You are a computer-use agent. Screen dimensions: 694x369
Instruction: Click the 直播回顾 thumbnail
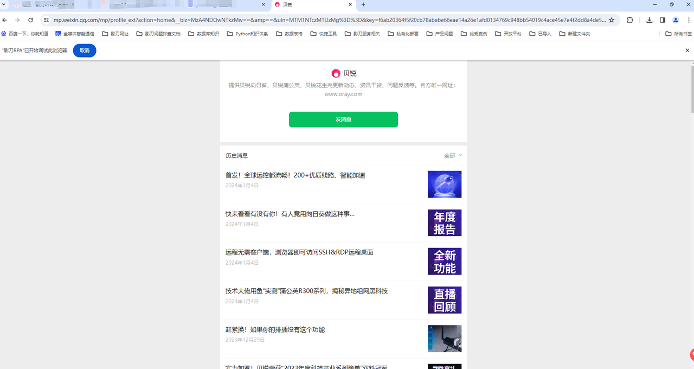445,300
